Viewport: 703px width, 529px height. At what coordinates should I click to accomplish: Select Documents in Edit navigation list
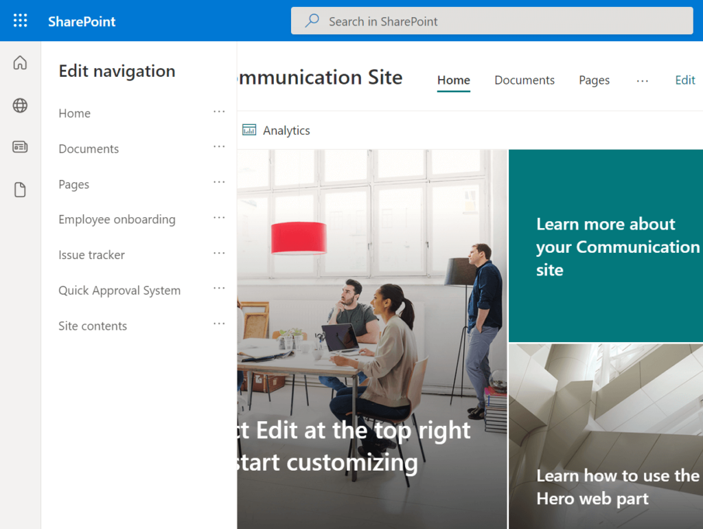pos(89,148)
